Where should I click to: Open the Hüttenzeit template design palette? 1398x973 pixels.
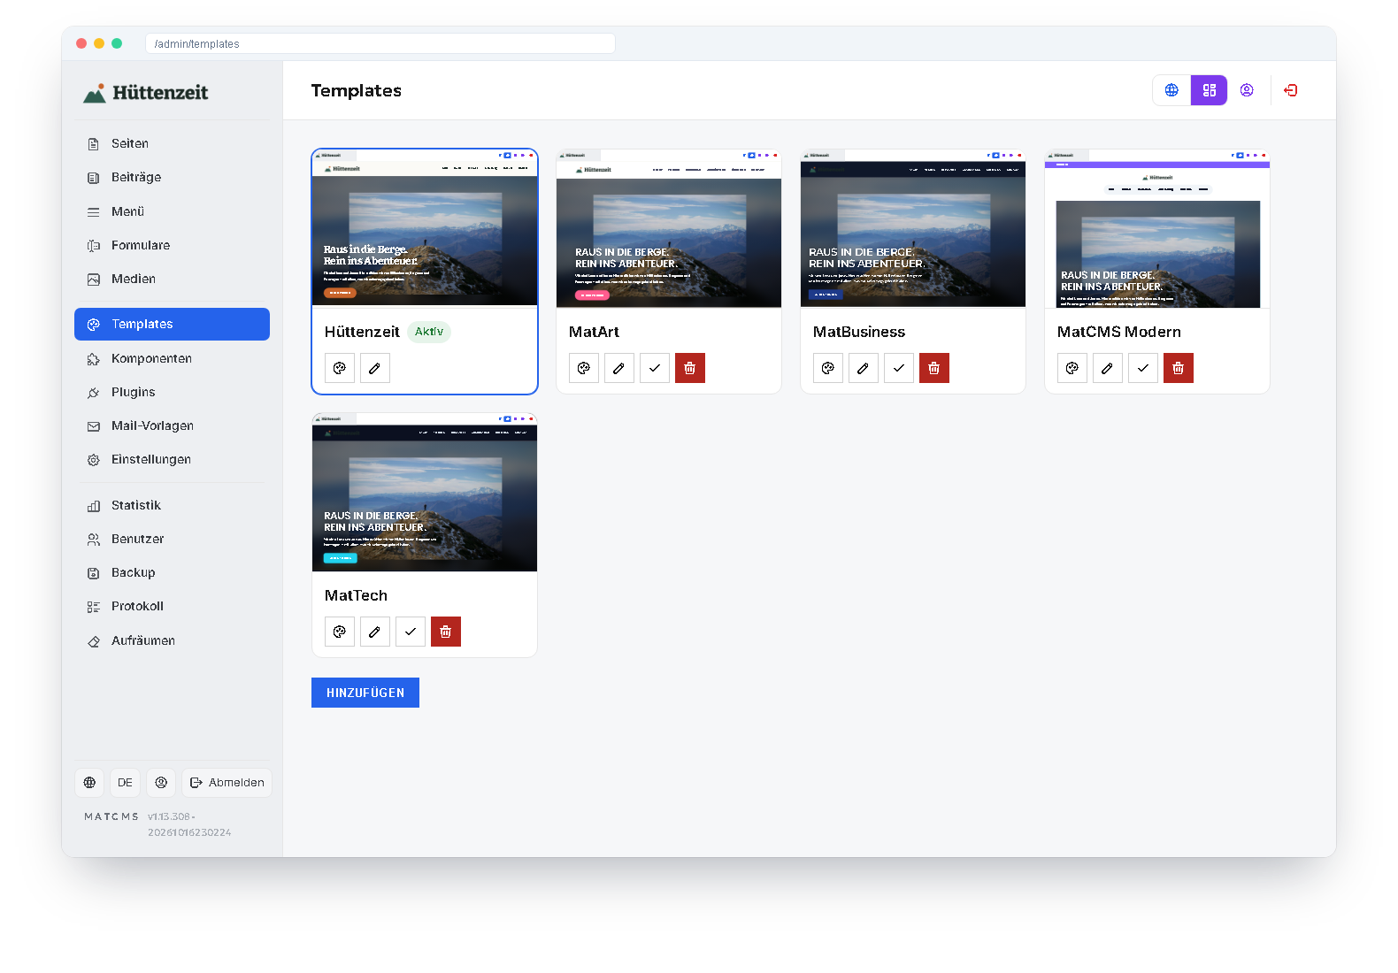point(340,368)
